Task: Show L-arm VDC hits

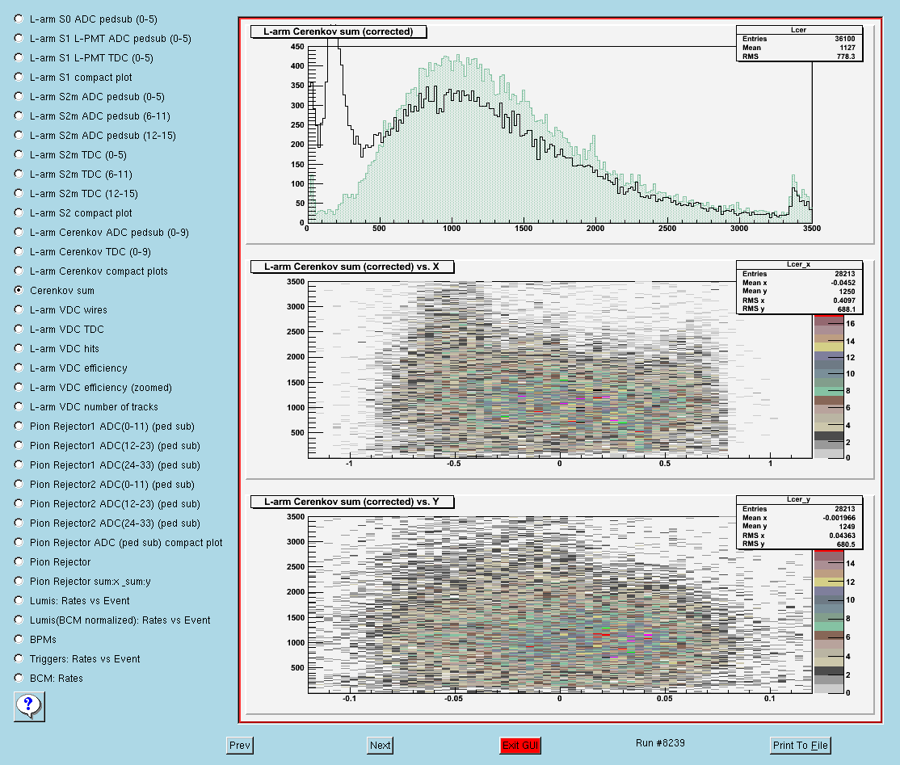Action: tap(19, 348)
